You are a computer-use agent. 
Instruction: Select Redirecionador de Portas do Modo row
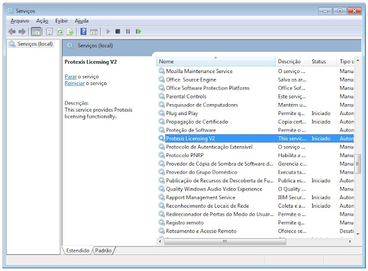(x=255, y=214)
